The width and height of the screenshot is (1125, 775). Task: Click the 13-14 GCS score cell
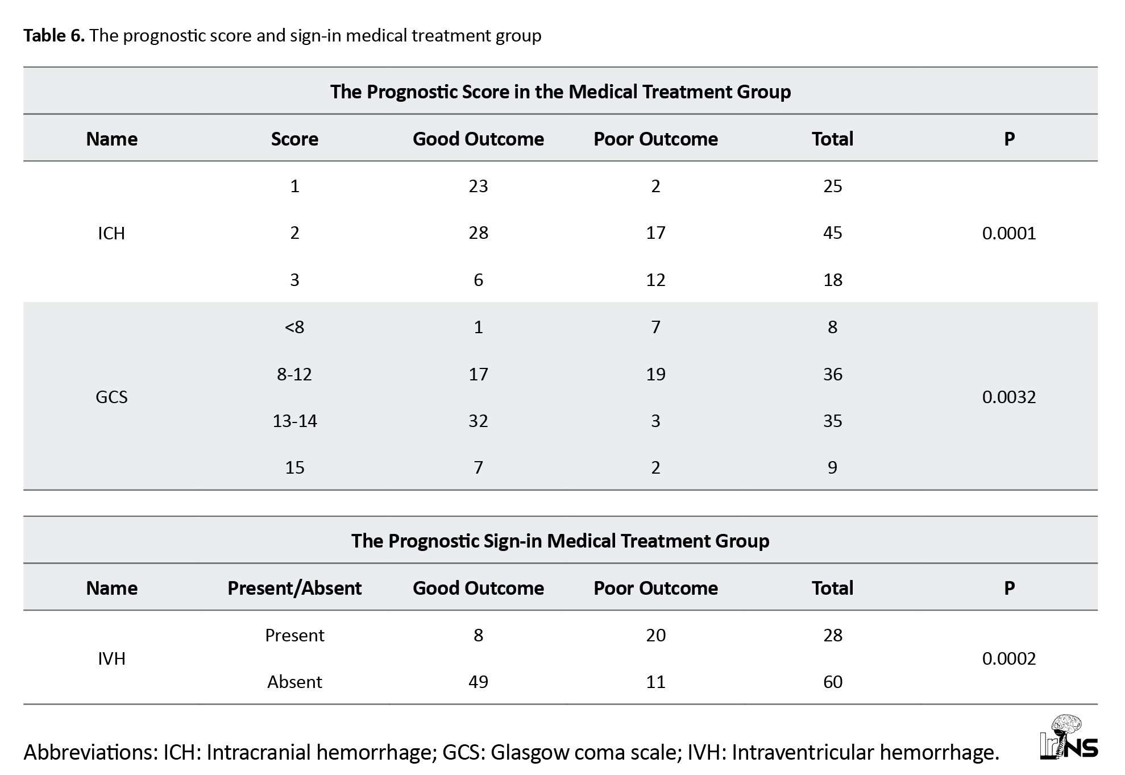[294, 421]
